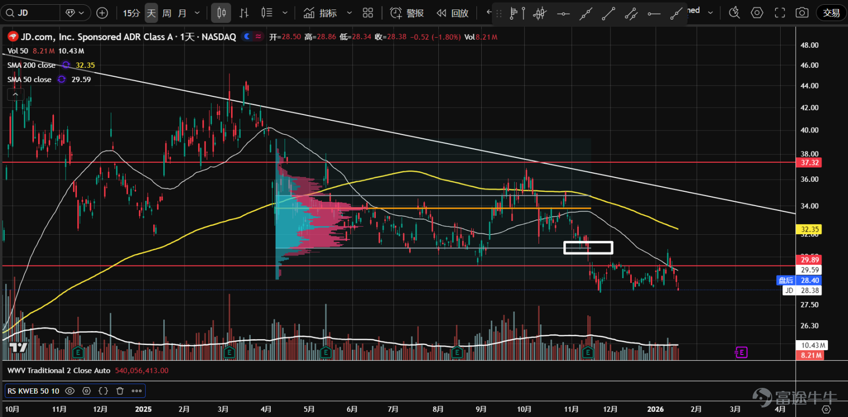Select the 月 monthly timeframe
The width and height of the screenshot is (848, 417).
(x=182, y=13)
